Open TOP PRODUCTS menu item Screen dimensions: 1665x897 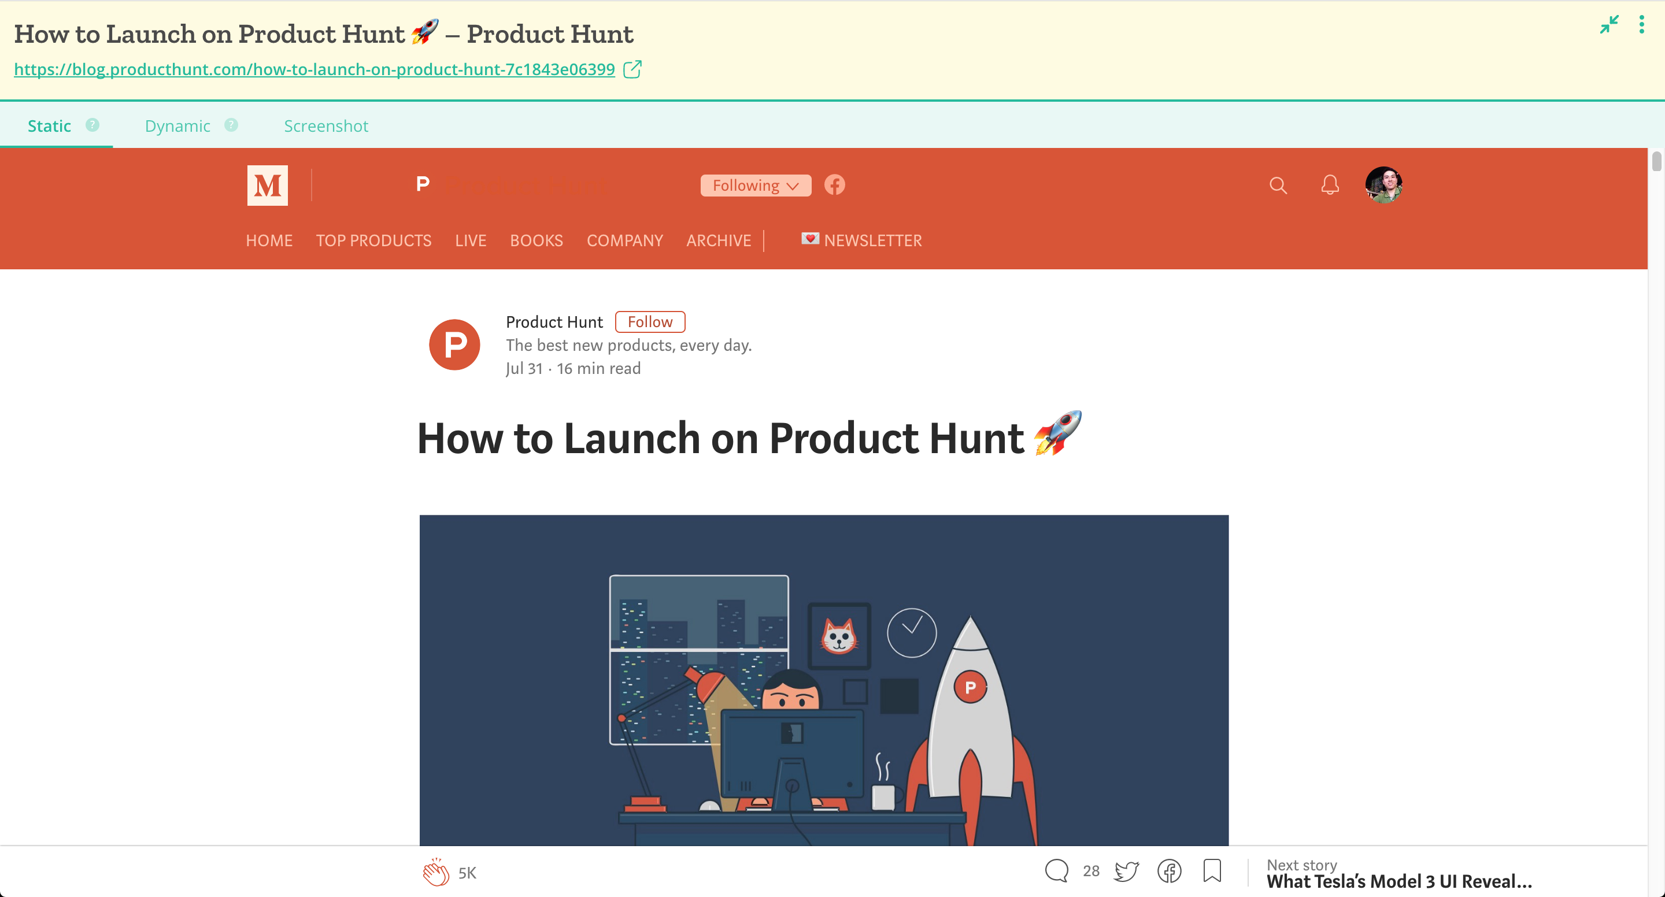point(373,240)
